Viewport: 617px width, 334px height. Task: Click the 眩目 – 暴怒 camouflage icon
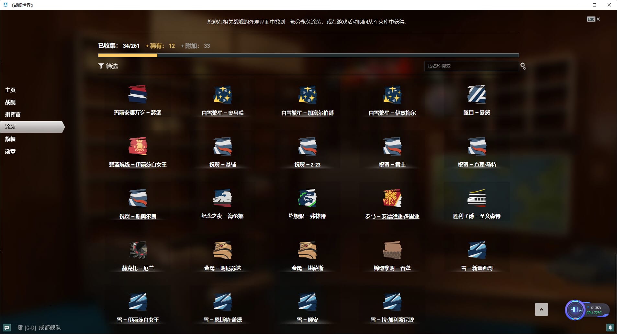pos(477,94)
